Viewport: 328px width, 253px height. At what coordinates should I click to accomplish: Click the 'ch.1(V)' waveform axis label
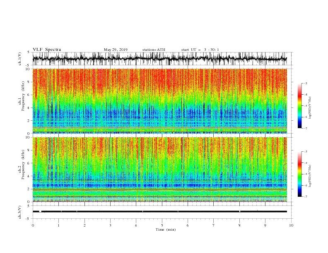coord(20,59)
